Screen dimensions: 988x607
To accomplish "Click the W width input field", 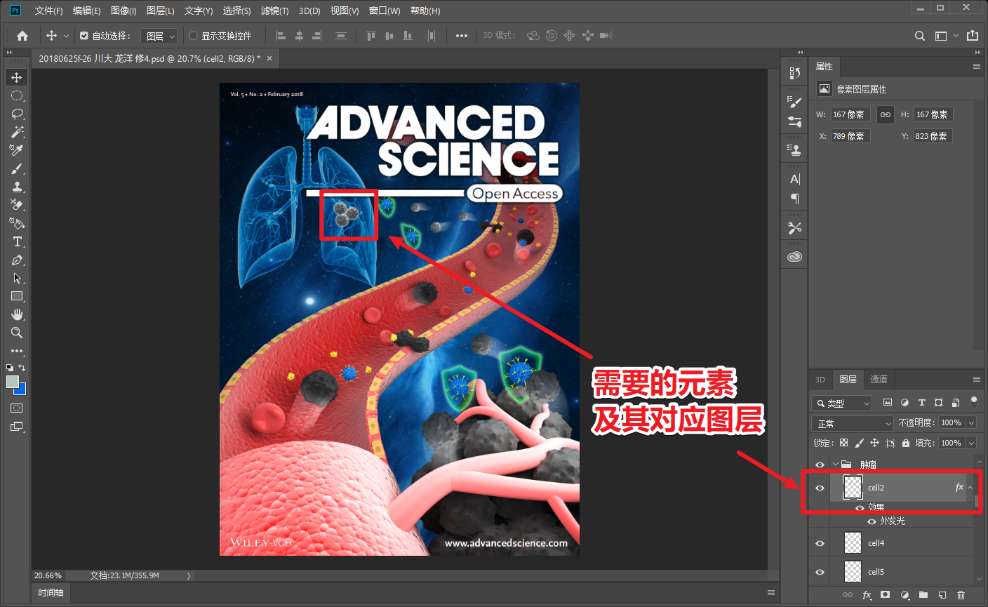I will point(850,114).
